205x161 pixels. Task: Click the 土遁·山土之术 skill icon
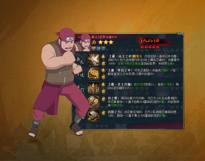point(94,60)
